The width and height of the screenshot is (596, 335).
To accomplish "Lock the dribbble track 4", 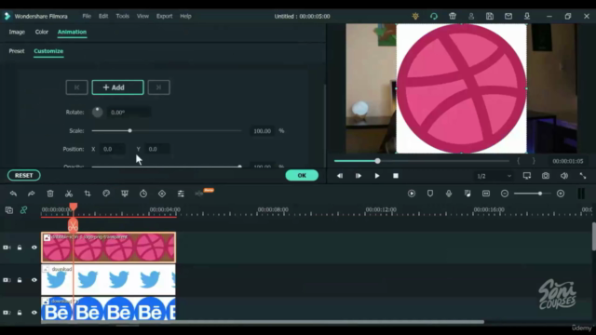I will [20, 248].
